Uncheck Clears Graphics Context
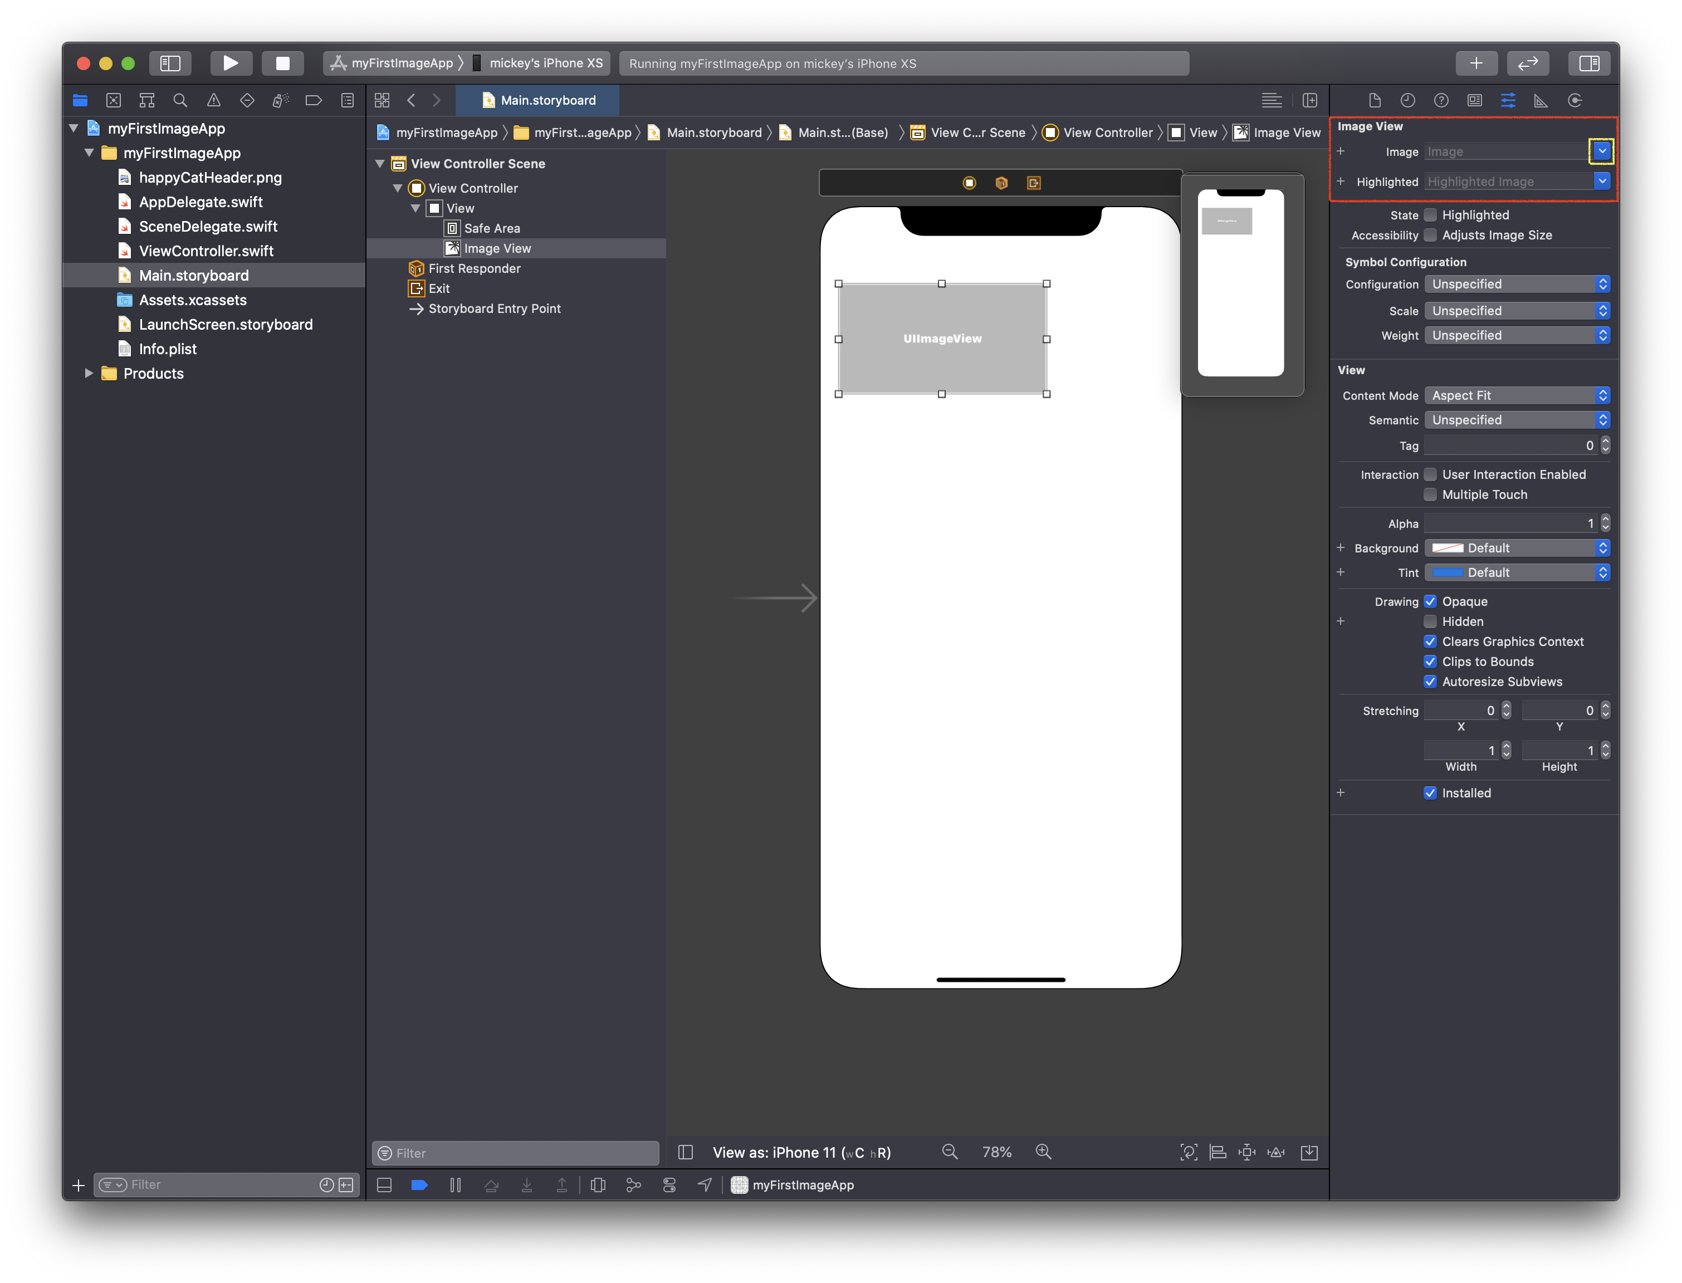Screen dimensions: 1682x1283 click(x=1430, y=641)
